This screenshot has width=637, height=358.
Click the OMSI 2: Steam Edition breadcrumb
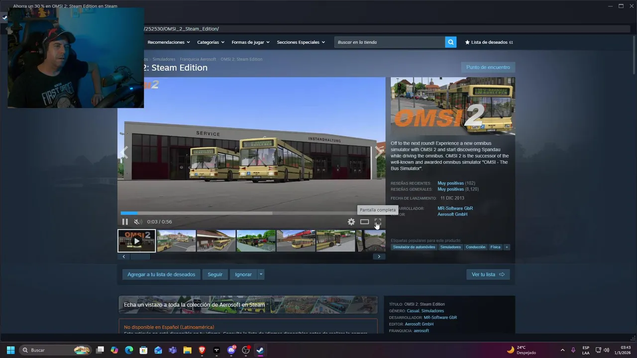pos(241,59)
